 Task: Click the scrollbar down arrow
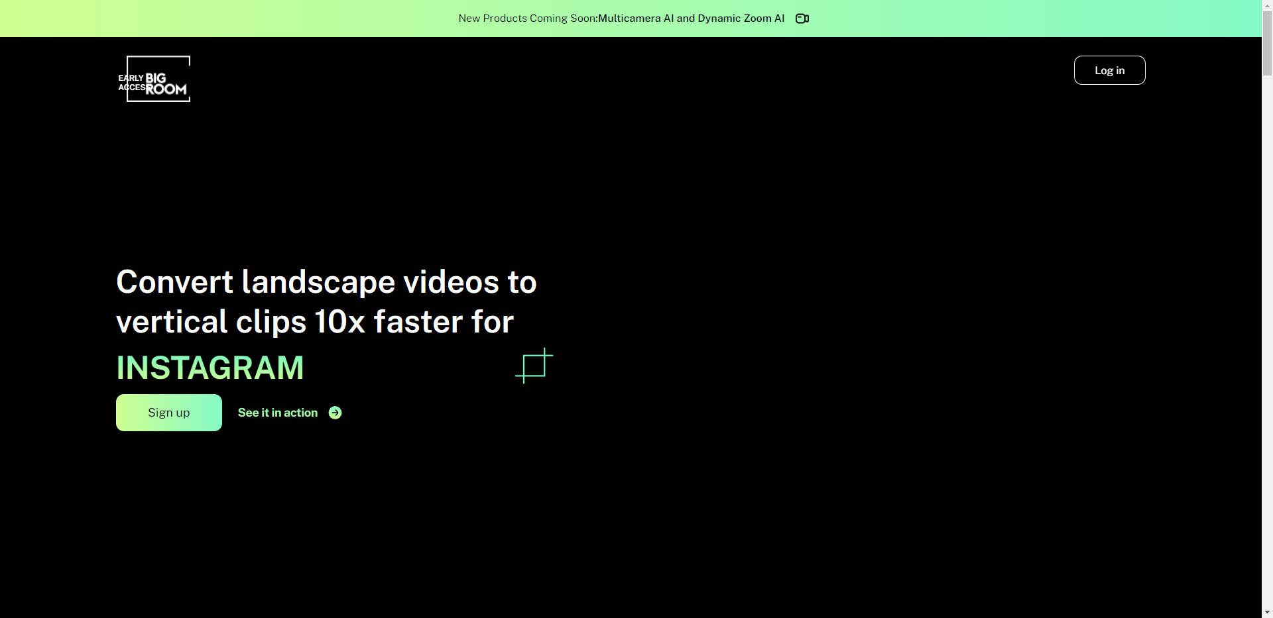click(1267, 612)
